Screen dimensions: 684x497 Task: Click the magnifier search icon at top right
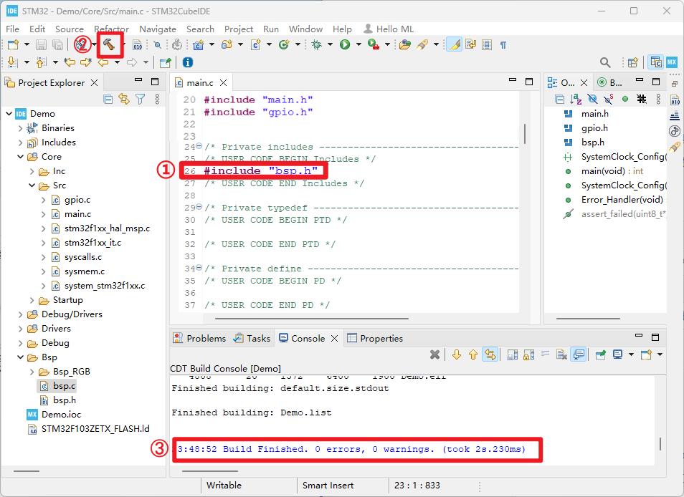(x=605, y=62)
